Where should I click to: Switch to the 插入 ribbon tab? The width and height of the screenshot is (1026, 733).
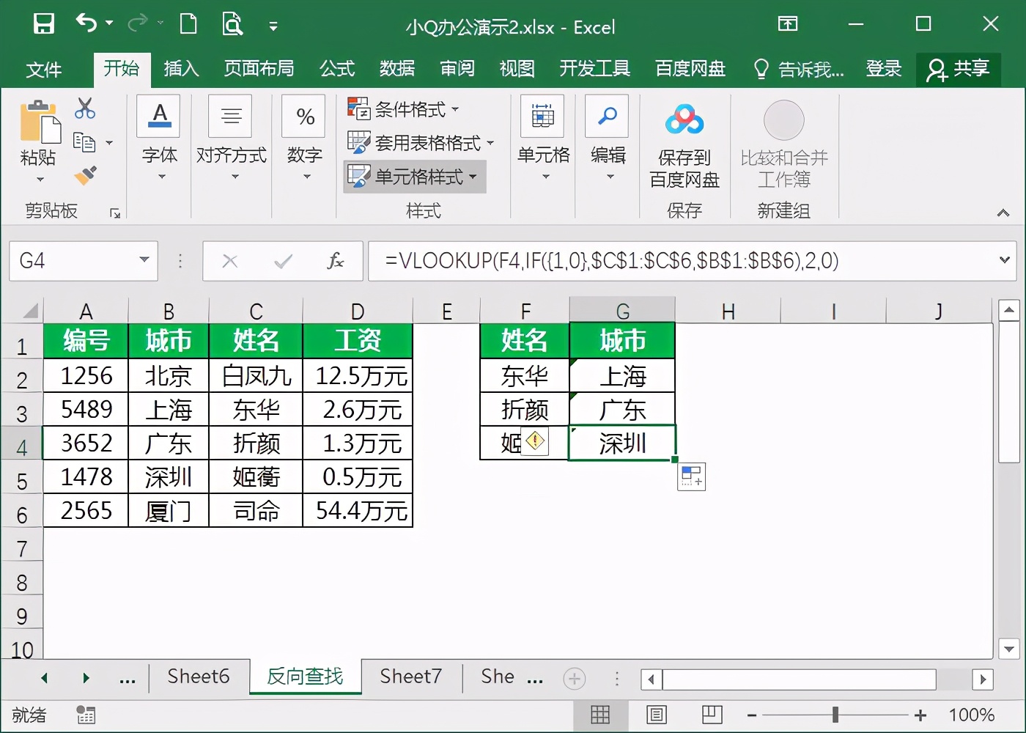(182, 68)
